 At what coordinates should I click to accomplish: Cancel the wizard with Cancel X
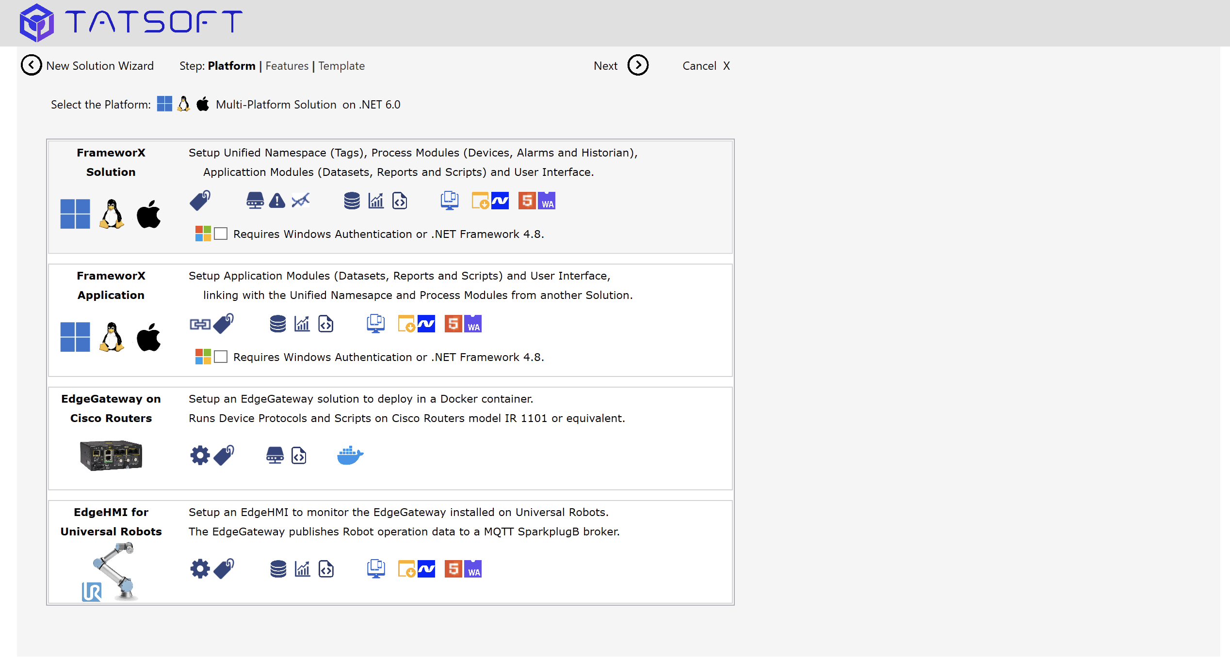tap(706, 66)
